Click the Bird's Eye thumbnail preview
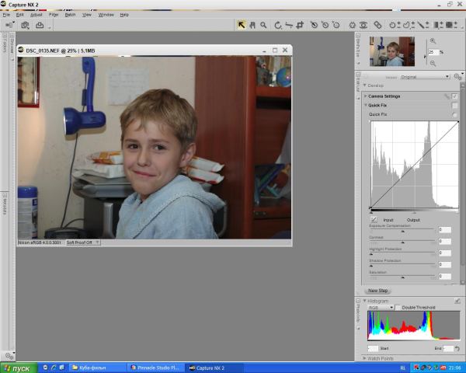 pos(392,51)
